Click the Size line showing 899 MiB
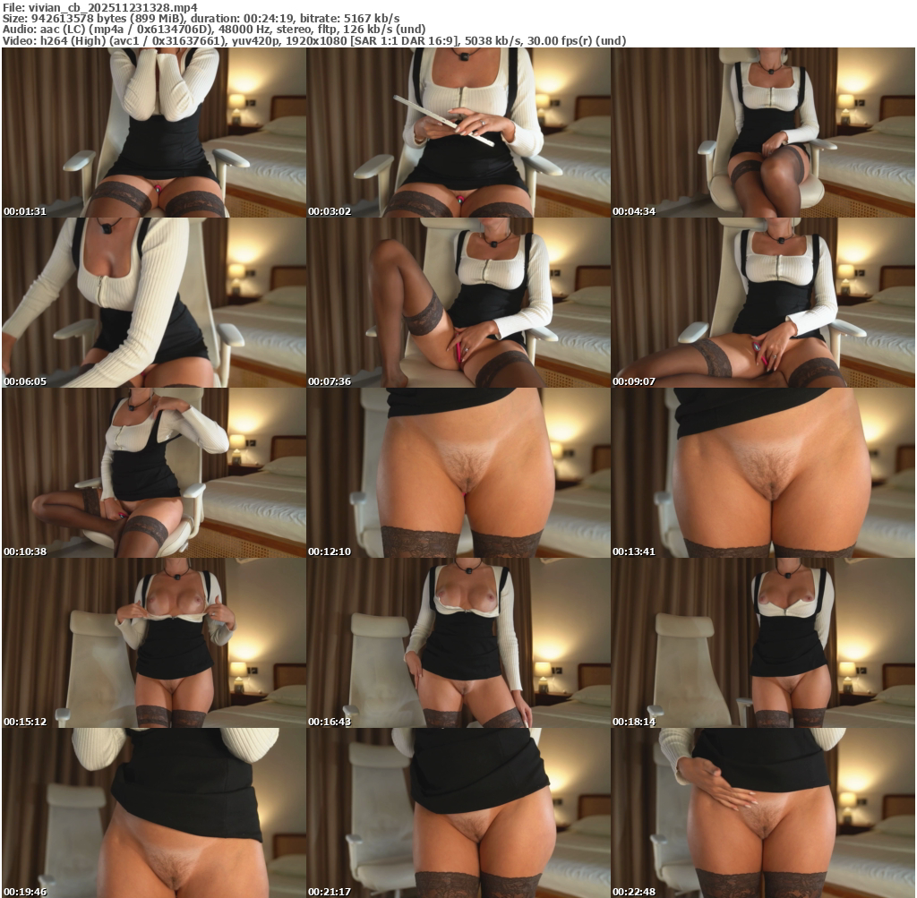This screenshot has height=898, width=917. click(201, 19)
